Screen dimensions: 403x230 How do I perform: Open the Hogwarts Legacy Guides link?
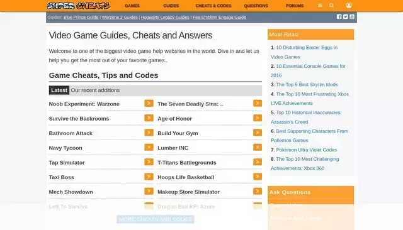click(165, 17)
